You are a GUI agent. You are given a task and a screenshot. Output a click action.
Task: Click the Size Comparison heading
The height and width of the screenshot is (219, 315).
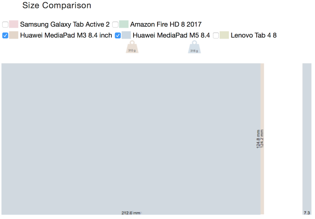coord(57,5)
